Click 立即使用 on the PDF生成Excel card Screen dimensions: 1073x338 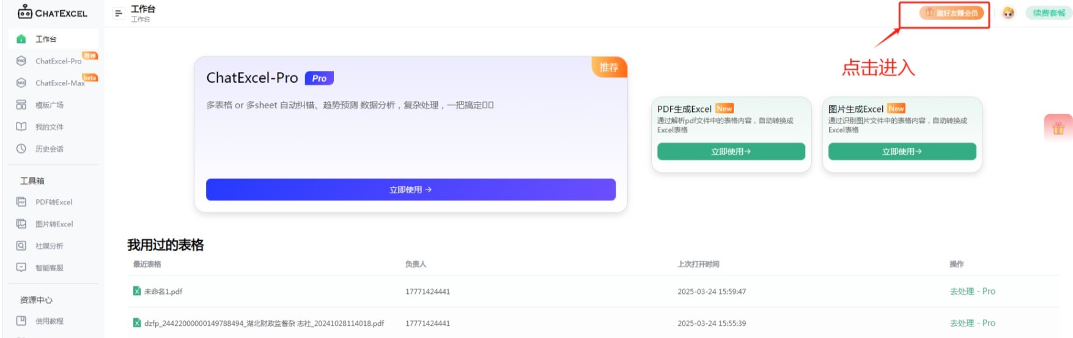coord(731,152)
